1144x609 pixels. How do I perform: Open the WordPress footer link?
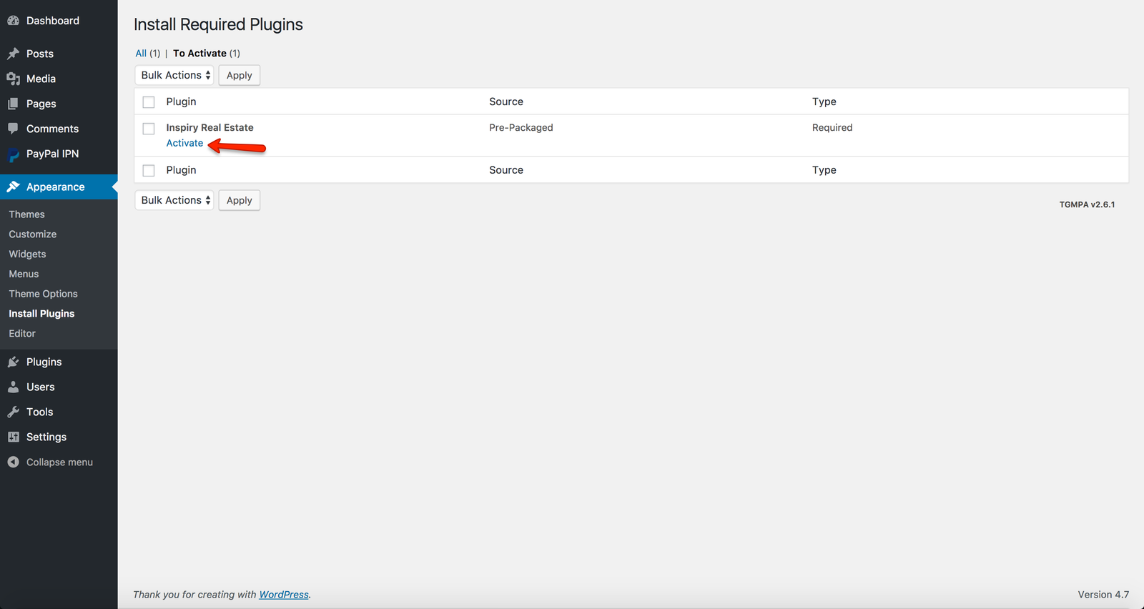pos(284,595)
